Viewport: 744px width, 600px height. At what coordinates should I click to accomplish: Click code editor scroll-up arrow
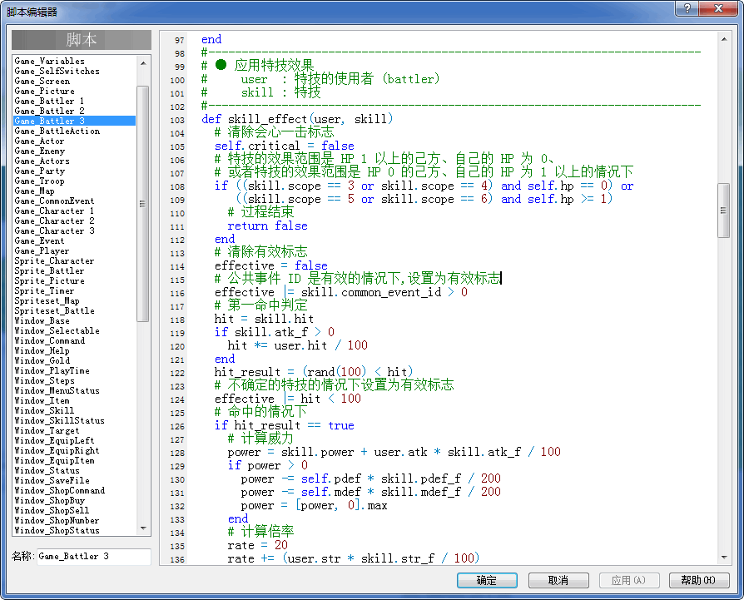(x=723, y=39)
